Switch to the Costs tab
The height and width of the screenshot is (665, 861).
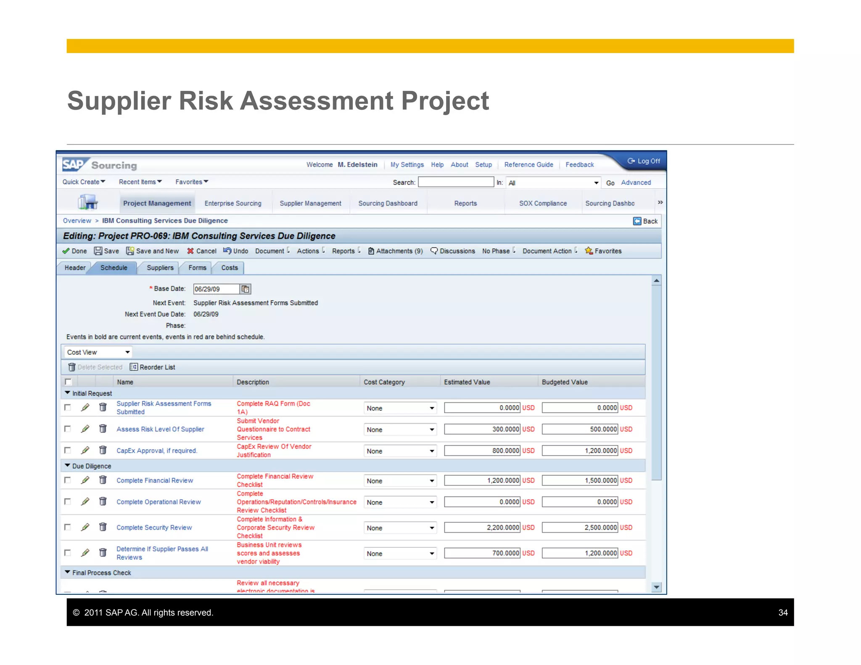tap(230, 268)
